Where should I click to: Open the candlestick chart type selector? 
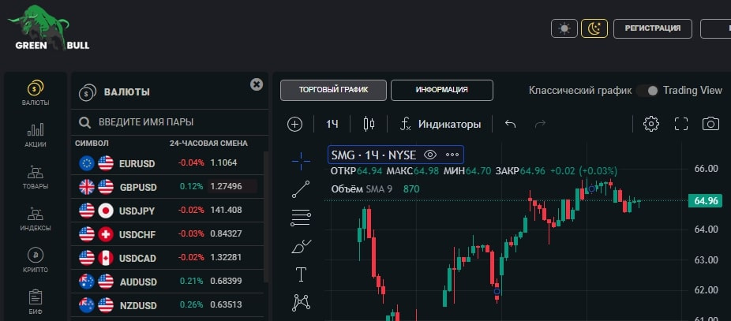[x=369, y=124]
